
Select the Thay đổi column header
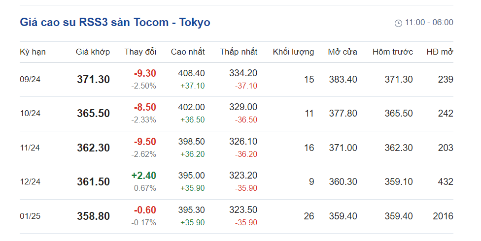(140, 52)
